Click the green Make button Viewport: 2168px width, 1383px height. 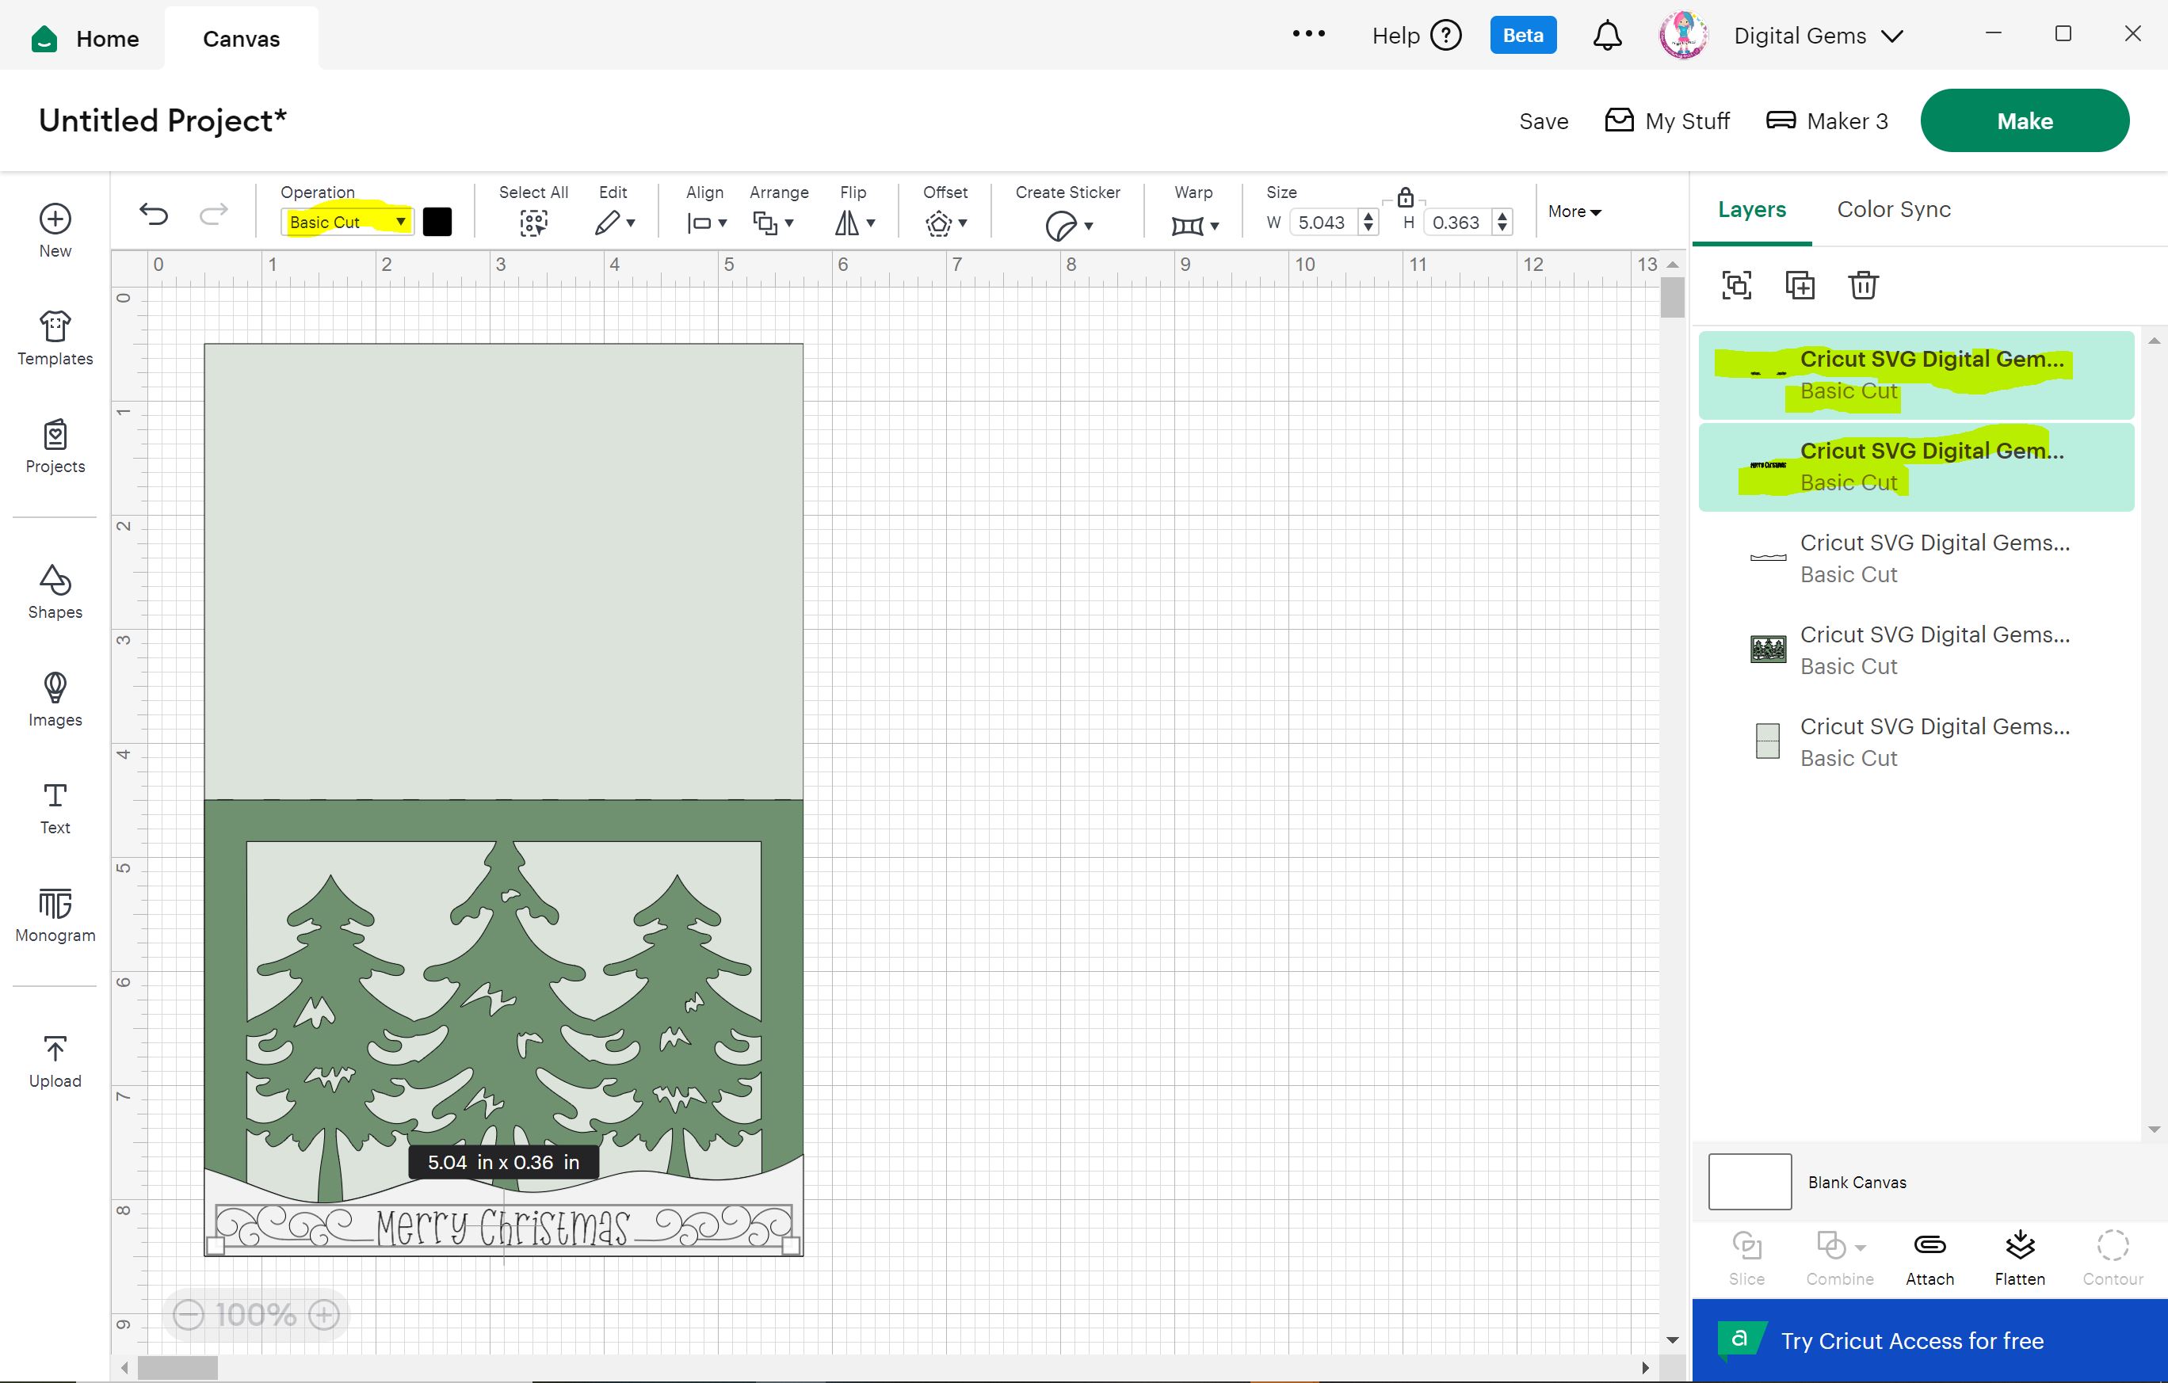[2024, 120]
